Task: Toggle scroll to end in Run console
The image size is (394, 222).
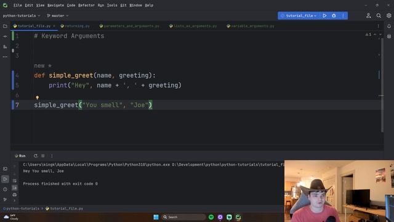Action: point(15,187)
